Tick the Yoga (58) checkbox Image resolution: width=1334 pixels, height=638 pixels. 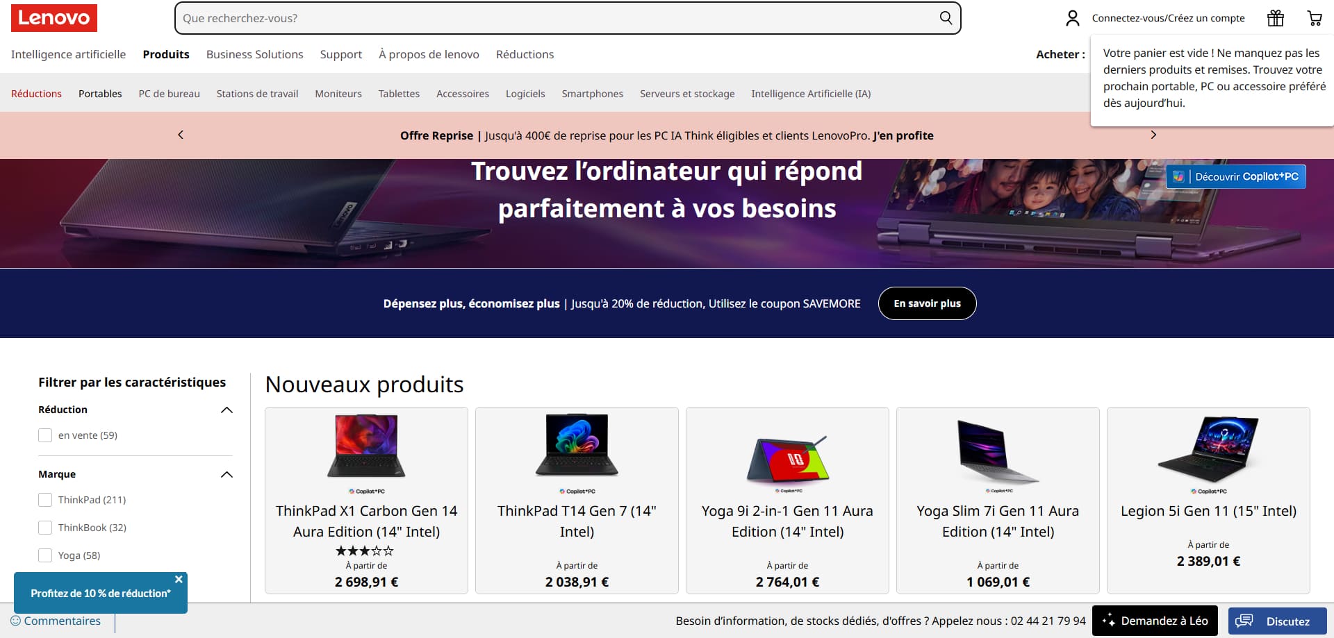(x=45, y=555)
